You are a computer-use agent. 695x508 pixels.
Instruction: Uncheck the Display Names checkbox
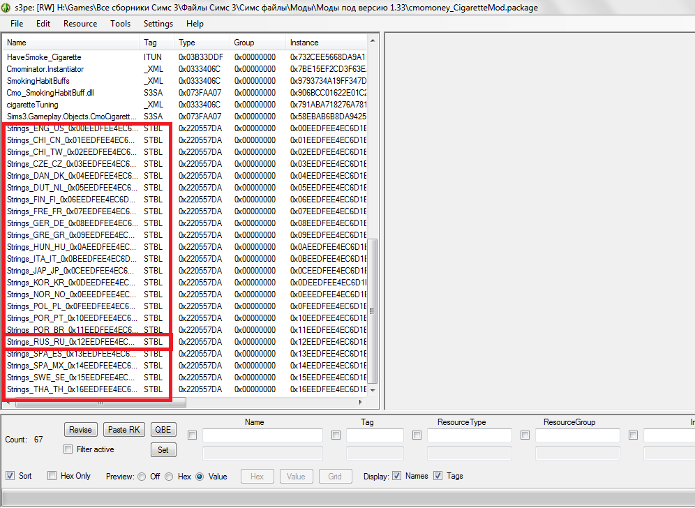click(397, 476)
